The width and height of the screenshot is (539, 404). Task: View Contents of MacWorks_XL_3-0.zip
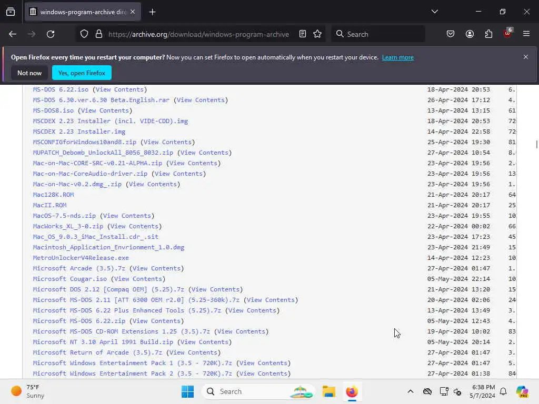point(134,226)
